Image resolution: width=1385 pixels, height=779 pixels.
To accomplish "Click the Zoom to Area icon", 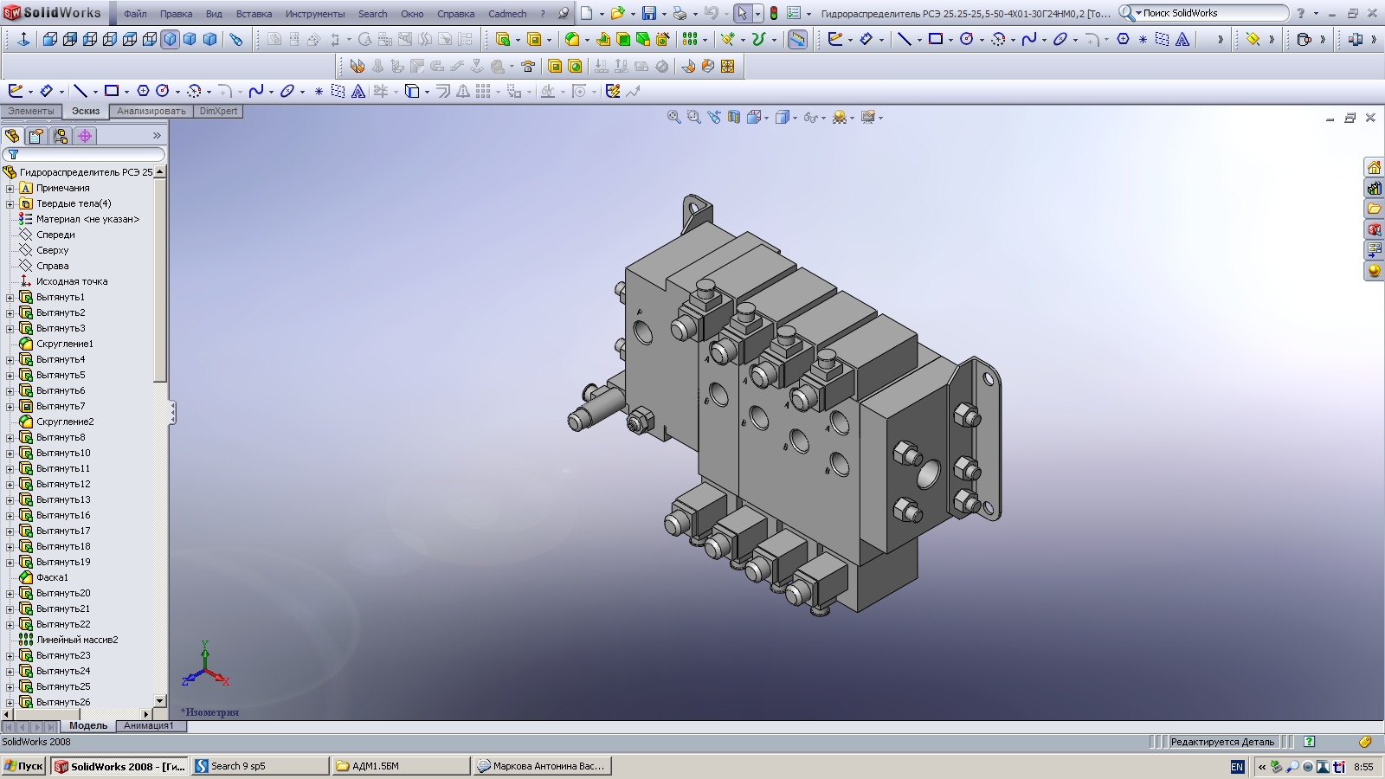I will pyautogui.click(x=693, y=117).
